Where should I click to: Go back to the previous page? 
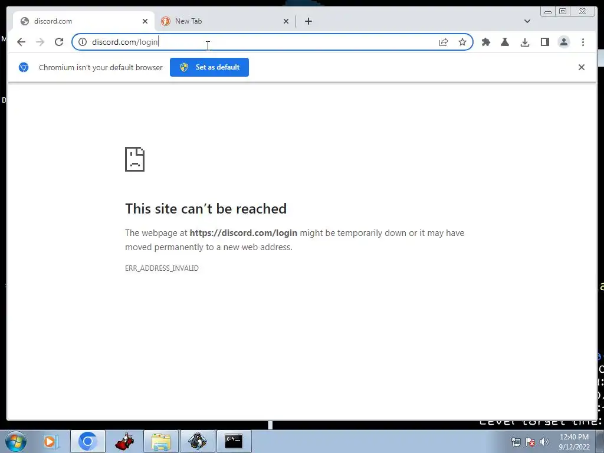click(21, 42)
